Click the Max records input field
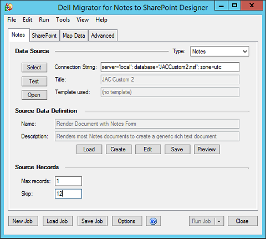The height and width of the screenshot is (239, 266). click(x=68, y=181)
